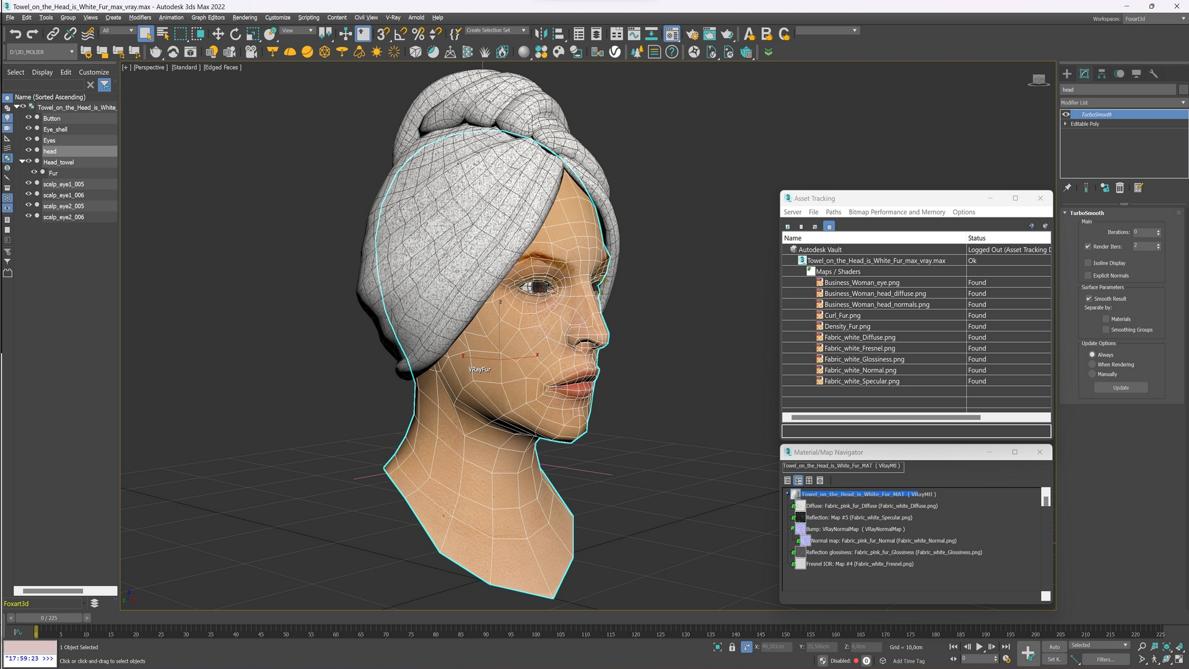This screenshot has height=669, width=1189.
Task: Open the Graph Editors menu
Action: 208,17
